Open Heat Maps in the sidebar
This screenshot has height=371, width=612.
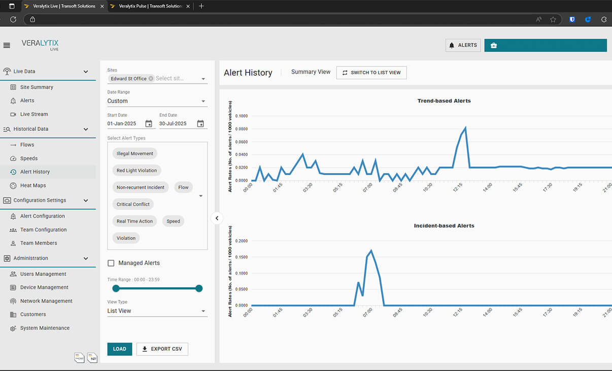tap(33, 185)
